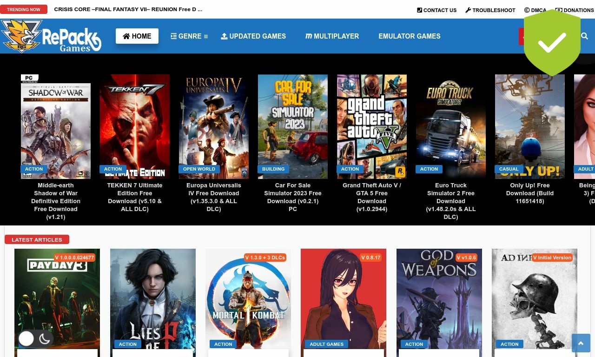Viewport: 595px width, 357px height.
Task: Click ACTION tag on Euro Truck Simulator
Action: pyautogui.click(x=429, y=169)
